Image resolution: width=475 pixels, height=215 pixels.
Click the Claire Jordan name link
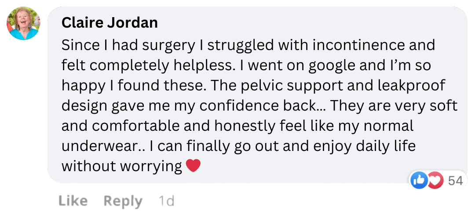point(110,22)
